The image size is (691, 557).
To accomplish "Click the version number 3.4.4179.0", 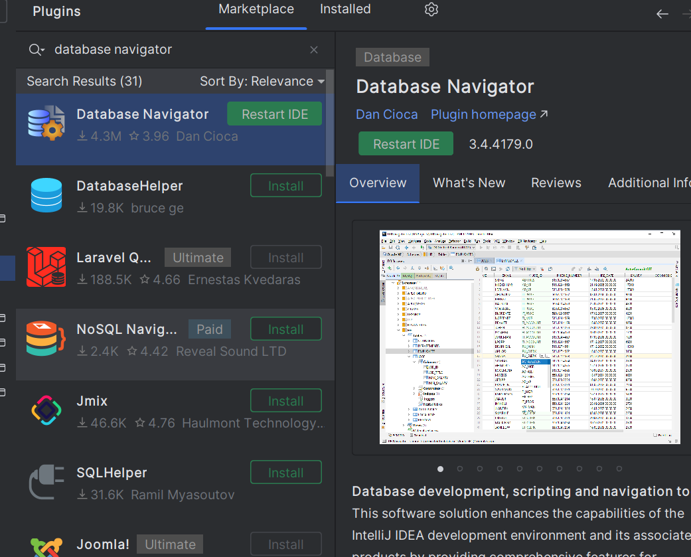I will (500, 144).
